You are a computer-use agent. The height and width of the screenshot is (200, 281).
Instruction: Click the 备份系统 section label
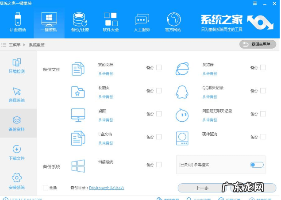pos(51,167)
